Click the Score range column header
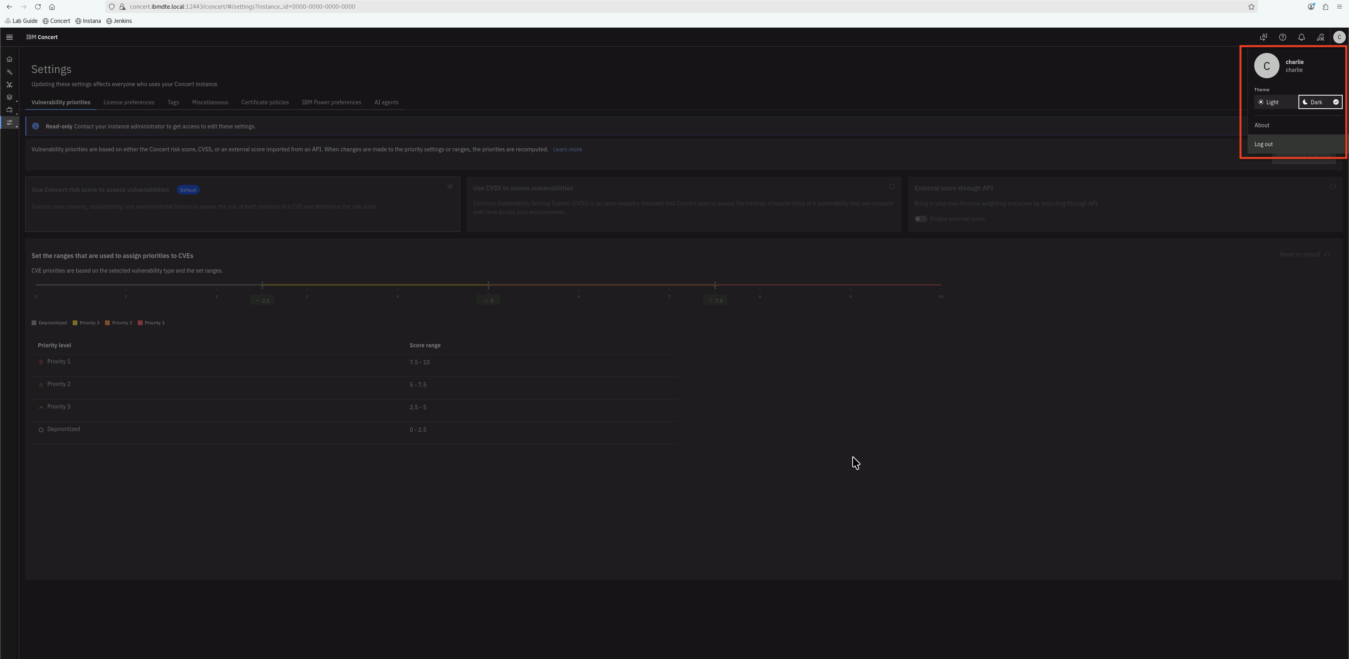Image resolution: width=1349 pixels, height=659 pixels. [425, 345]
